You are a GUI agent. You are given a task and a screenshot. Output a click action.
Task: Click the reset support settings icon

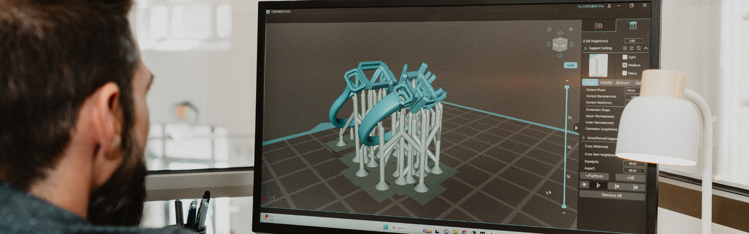tap(639, 48)
